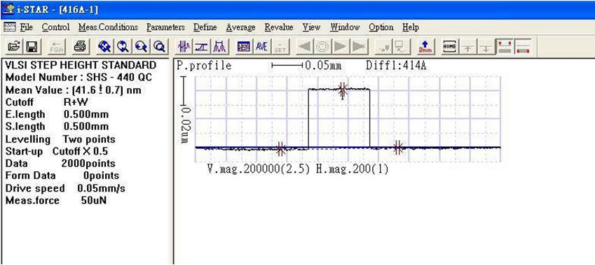Viewport: 595px width, 265px height.
Task: Expand the Average menu
Action: point(240,27)
